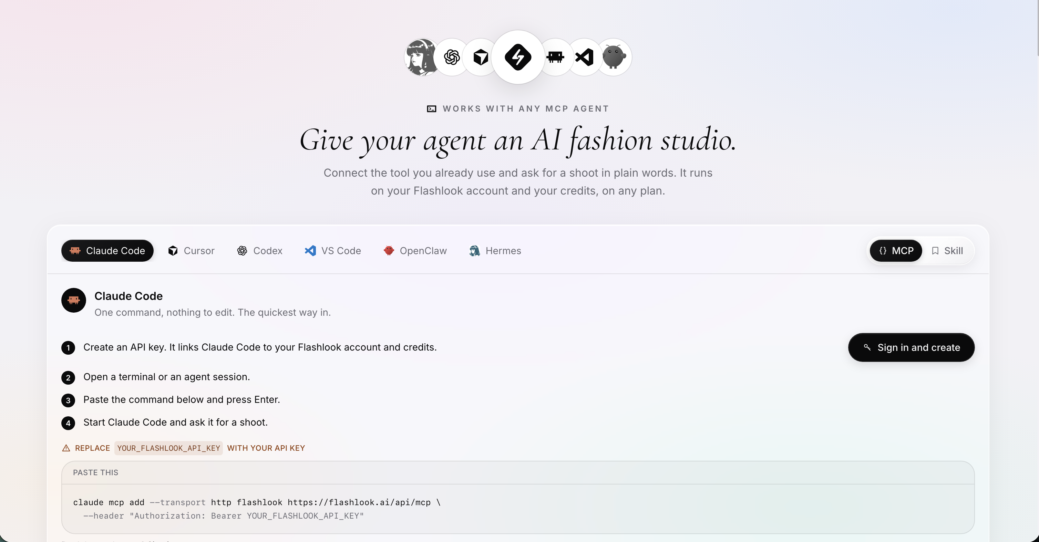
Task: Click 'Create an API key' step text
Action: click(260, 347)
